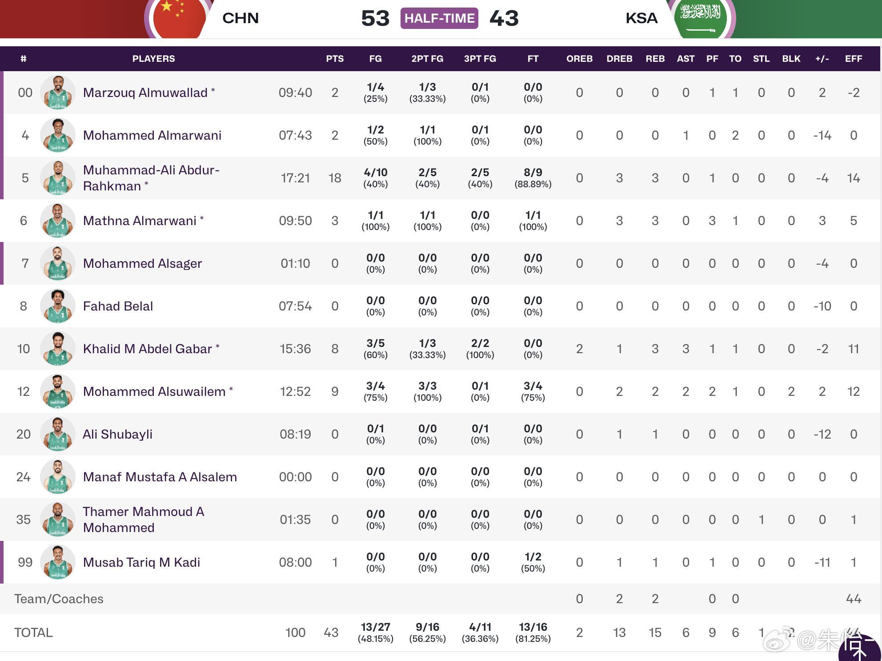Sort table by BLK column header
The image size is (882, 661).
click(791, 59)
